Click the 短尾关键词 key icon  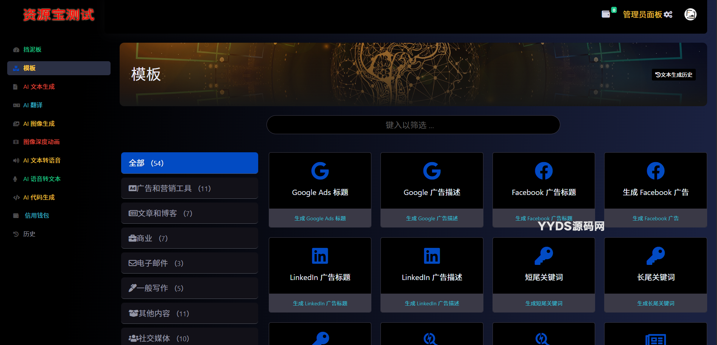(x=544, y=256)
